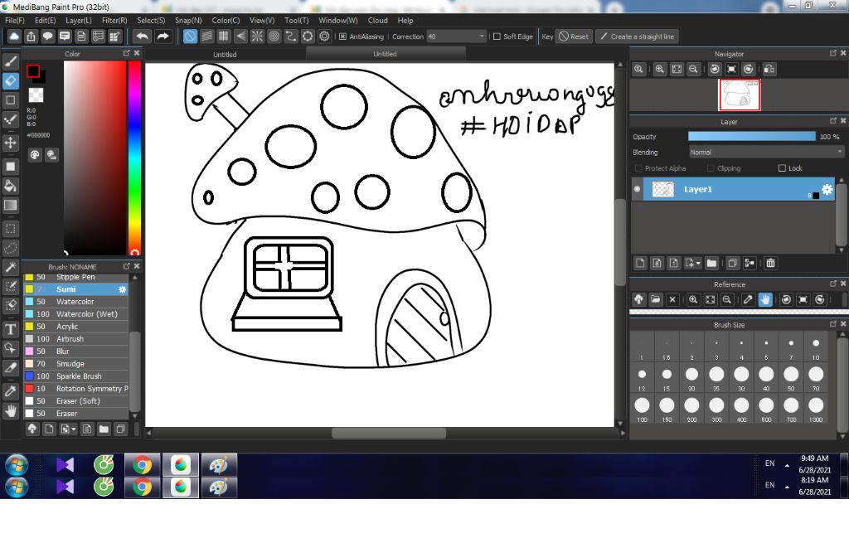
Task: Adjust the layer Opacity slider
Action: [751, 137]
